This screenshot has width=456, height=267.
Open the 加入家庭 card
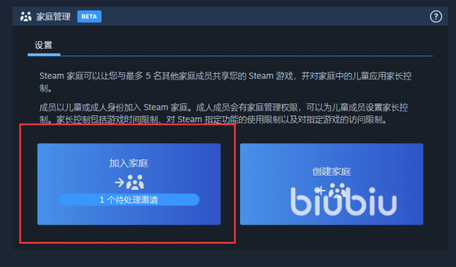click(129, 184)
